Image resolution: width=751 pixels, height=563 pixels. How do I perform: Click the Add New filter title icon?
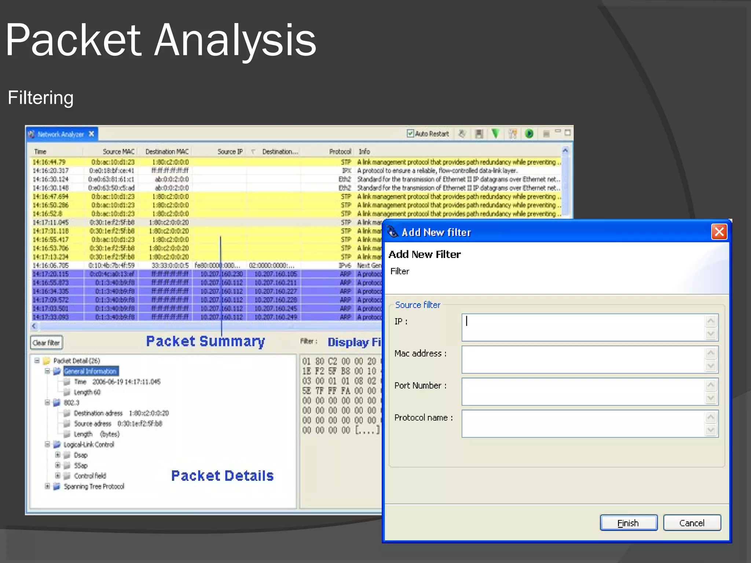392,232
